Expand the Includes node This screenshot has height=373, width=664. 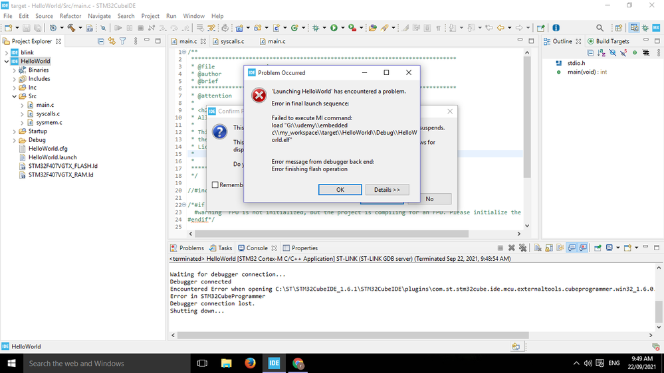pyautogui.click(x=15, y=79)
